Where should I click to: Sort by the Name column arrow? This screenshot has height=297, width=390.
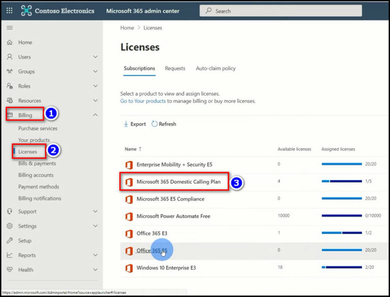click(140, 149)
